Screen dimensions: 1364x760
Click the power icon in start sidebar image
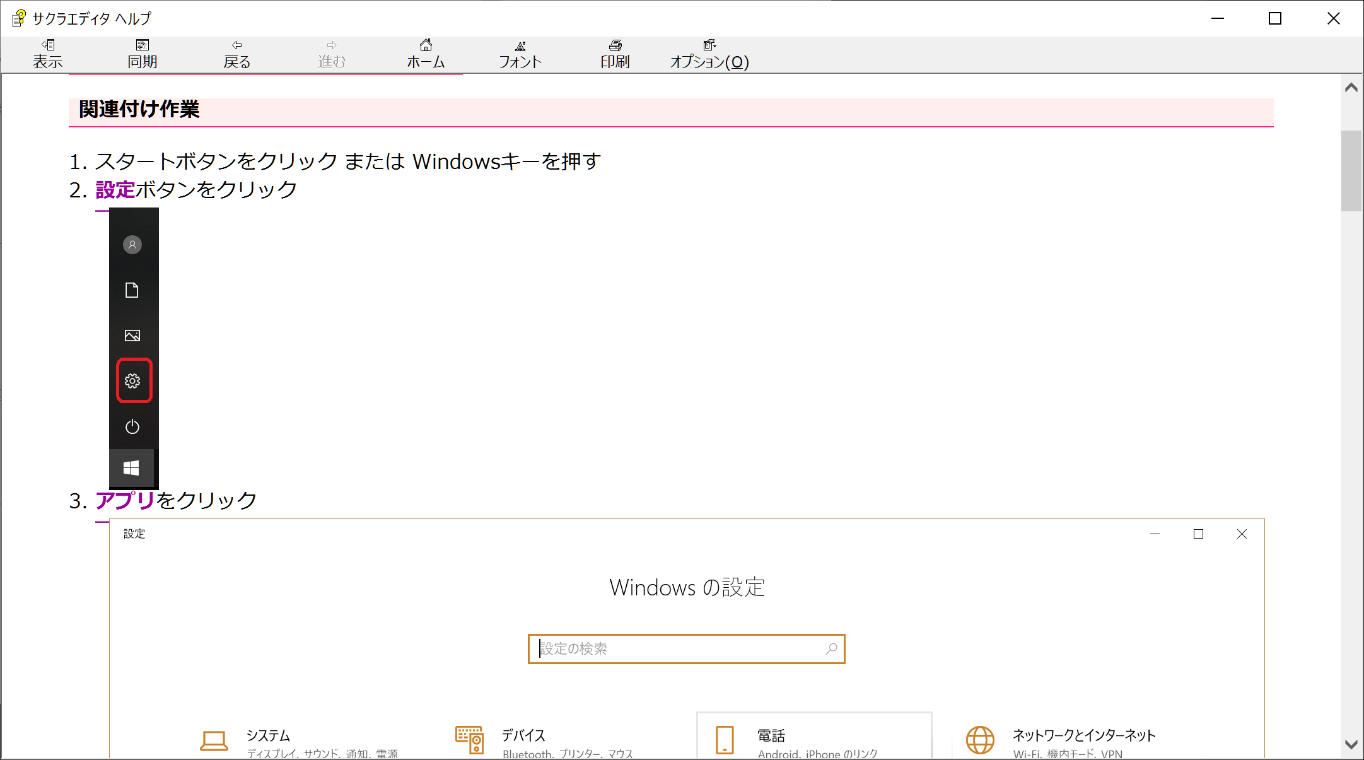[x=132, y=427]
